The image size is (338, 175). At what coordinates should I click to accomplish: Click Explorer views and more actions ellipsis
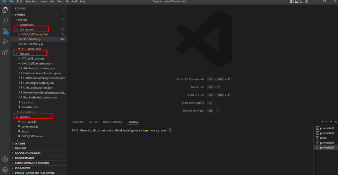[62, 8]
